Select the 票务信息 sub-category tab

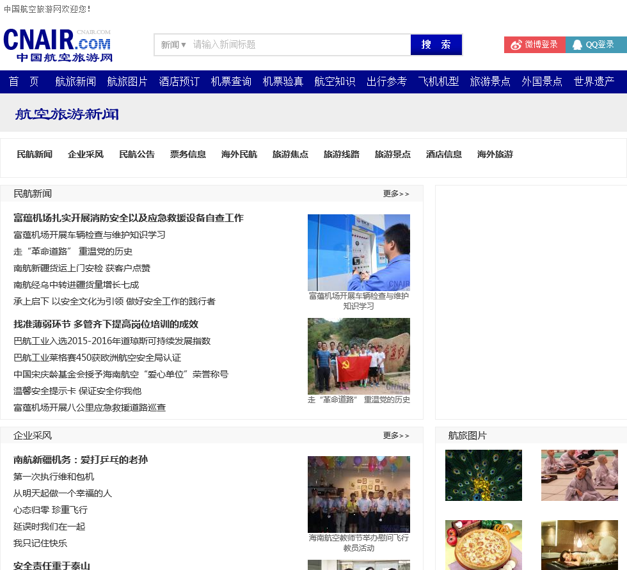click(x=188, y=154)
